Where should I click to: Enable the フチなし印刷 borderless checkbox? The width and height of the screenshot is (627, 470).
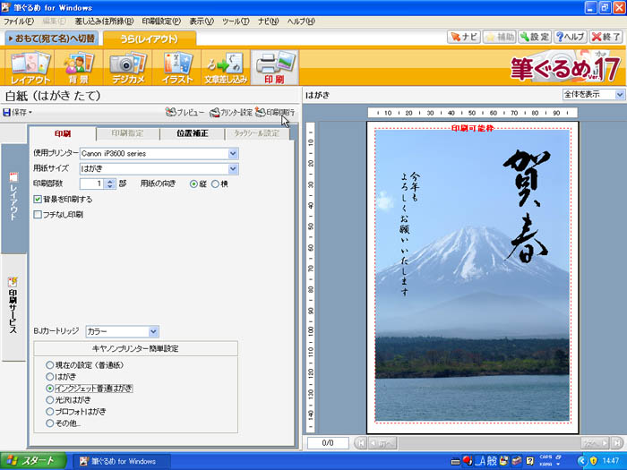click(x=38, y=215)
